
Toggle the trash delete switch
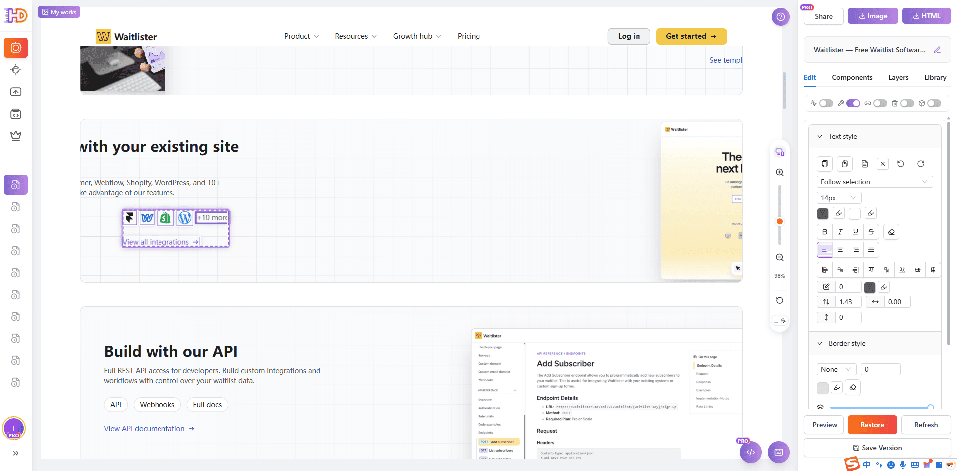(907, 103)
